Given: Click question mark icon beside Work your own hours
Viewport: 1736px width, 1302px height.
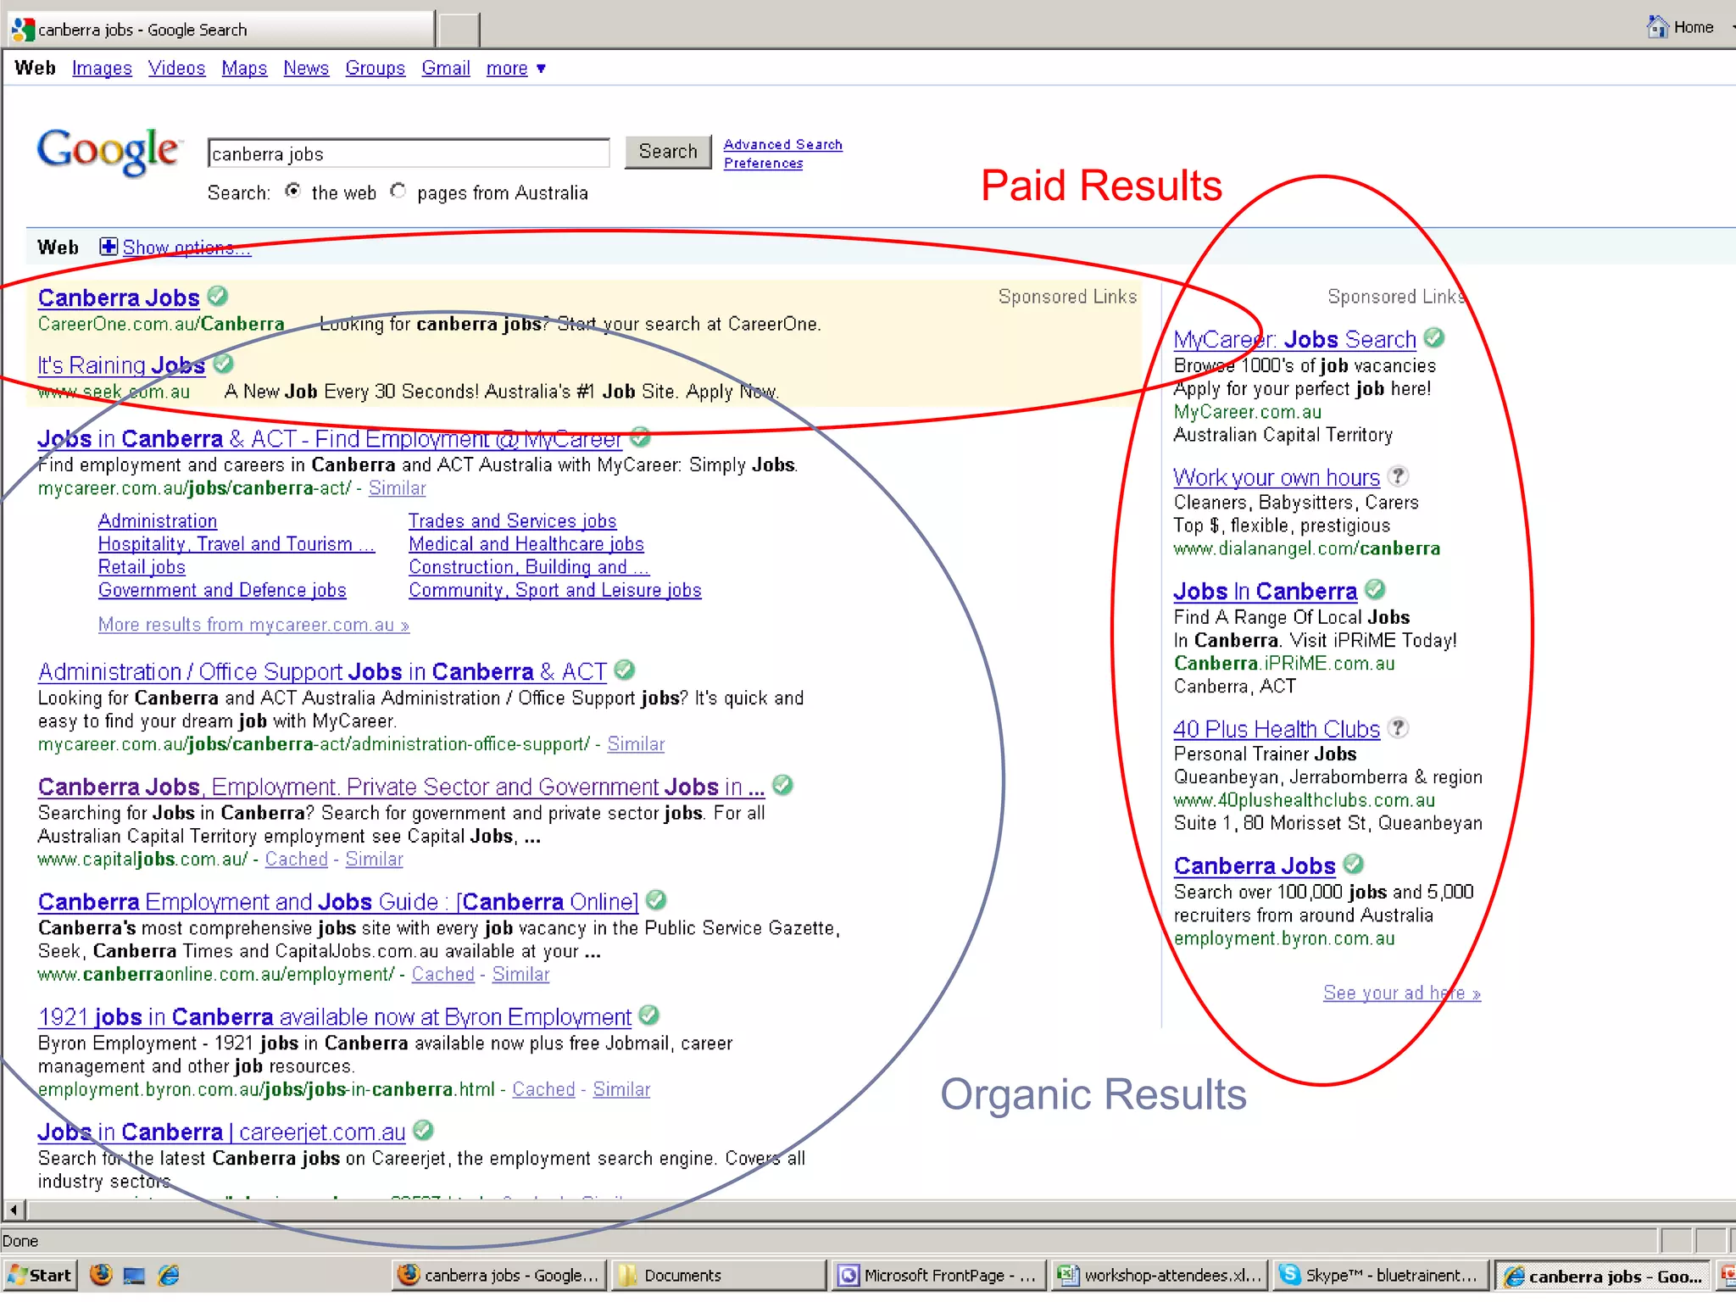Looking at the screenshot, I should pyautogui.click(x=1399, y=476).
